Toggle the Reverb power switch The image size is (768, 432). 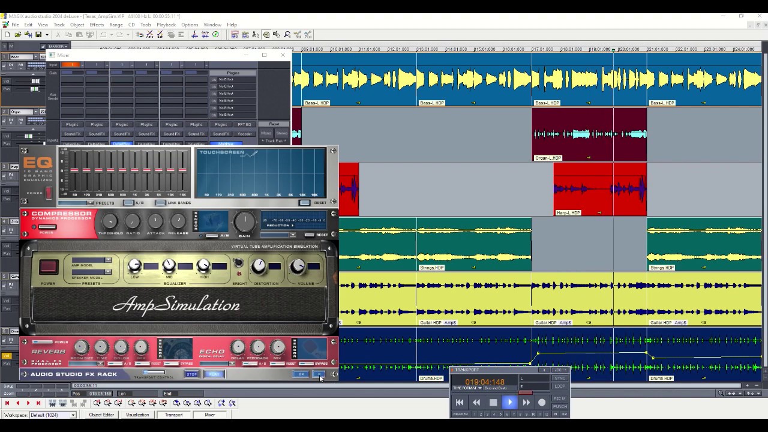click(x=42, y=341)
